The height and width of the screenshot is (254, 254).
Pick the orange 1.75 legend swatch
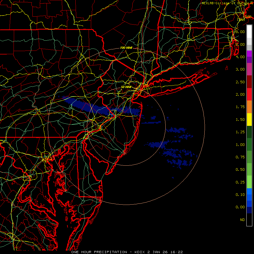[249, 107]
